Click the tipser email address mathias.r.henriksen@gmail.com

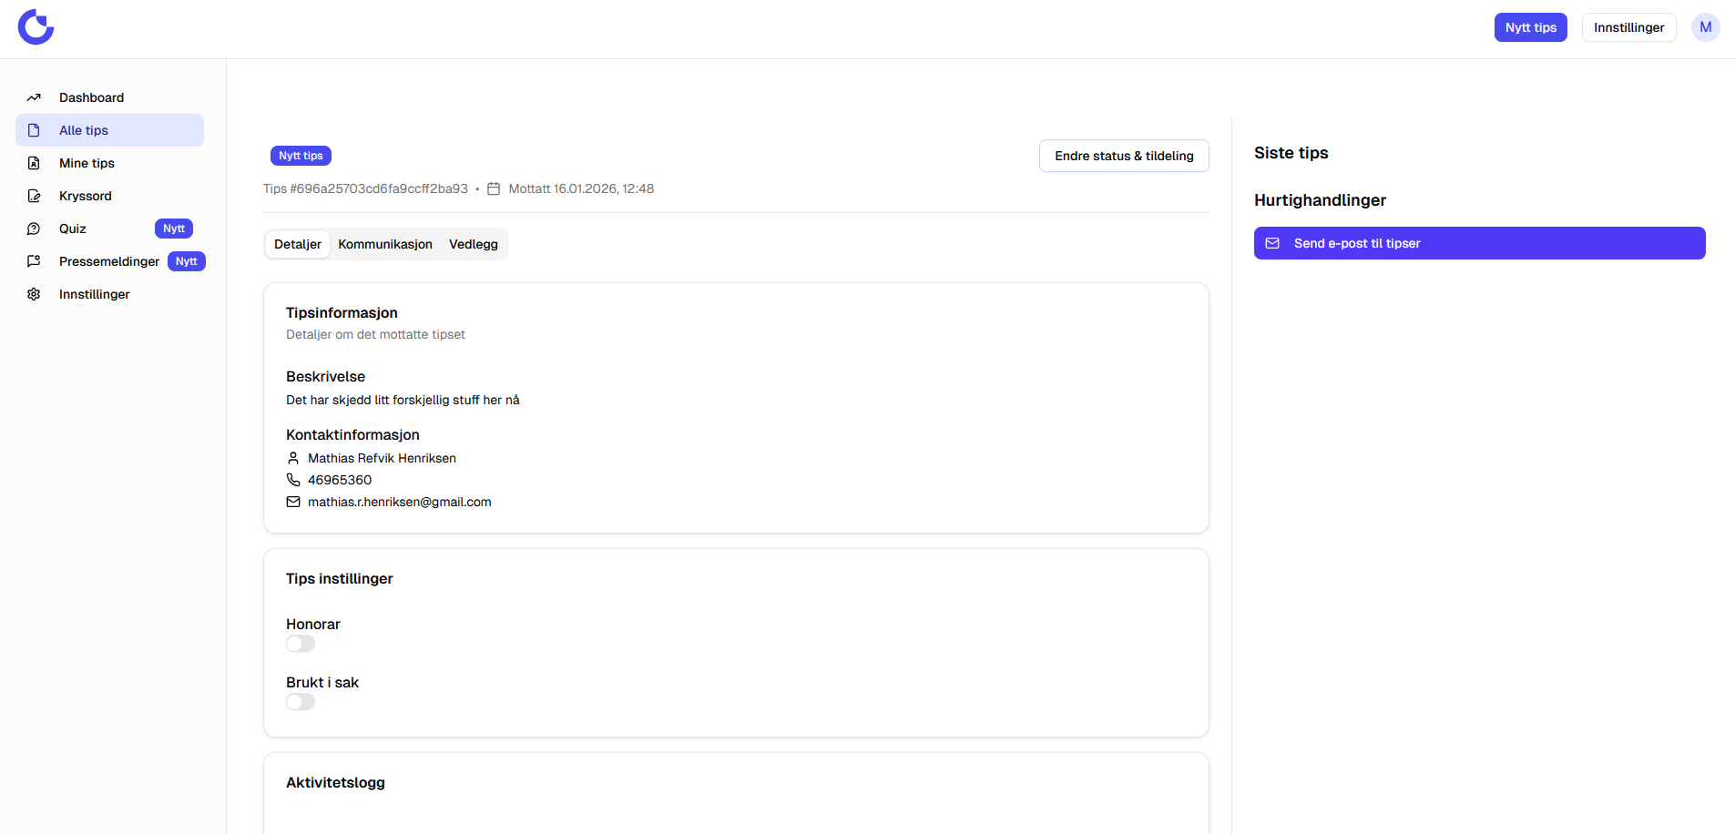[x=399, y=502]
